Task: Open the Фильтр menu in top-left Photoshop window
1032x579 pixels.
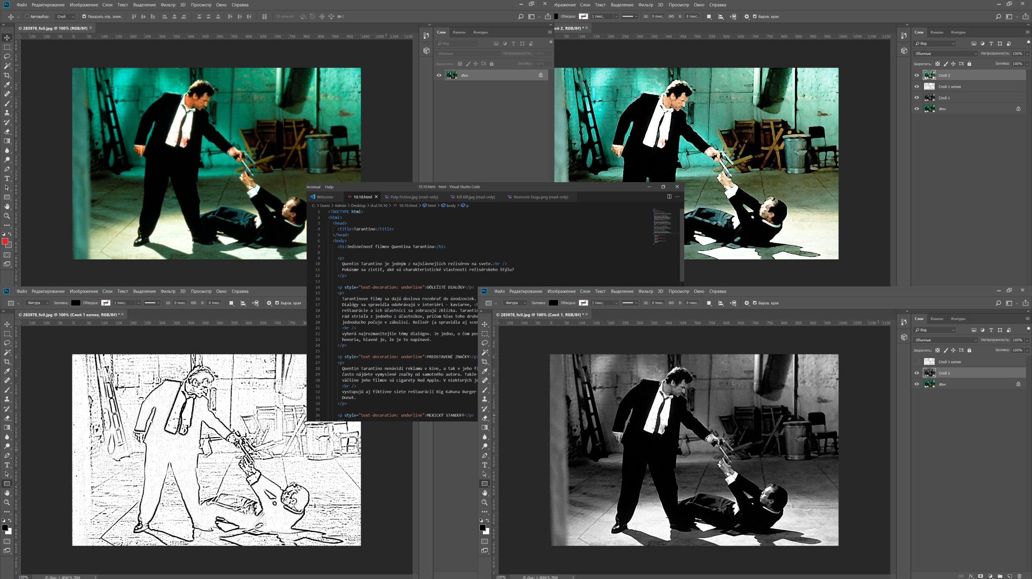Action: tap(168, 5)
